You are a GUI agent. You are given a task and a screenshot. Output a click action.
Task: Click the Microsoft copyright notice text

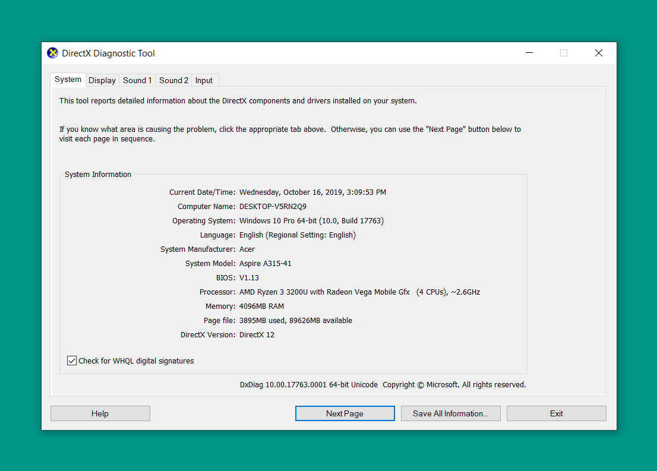(454, 385)
